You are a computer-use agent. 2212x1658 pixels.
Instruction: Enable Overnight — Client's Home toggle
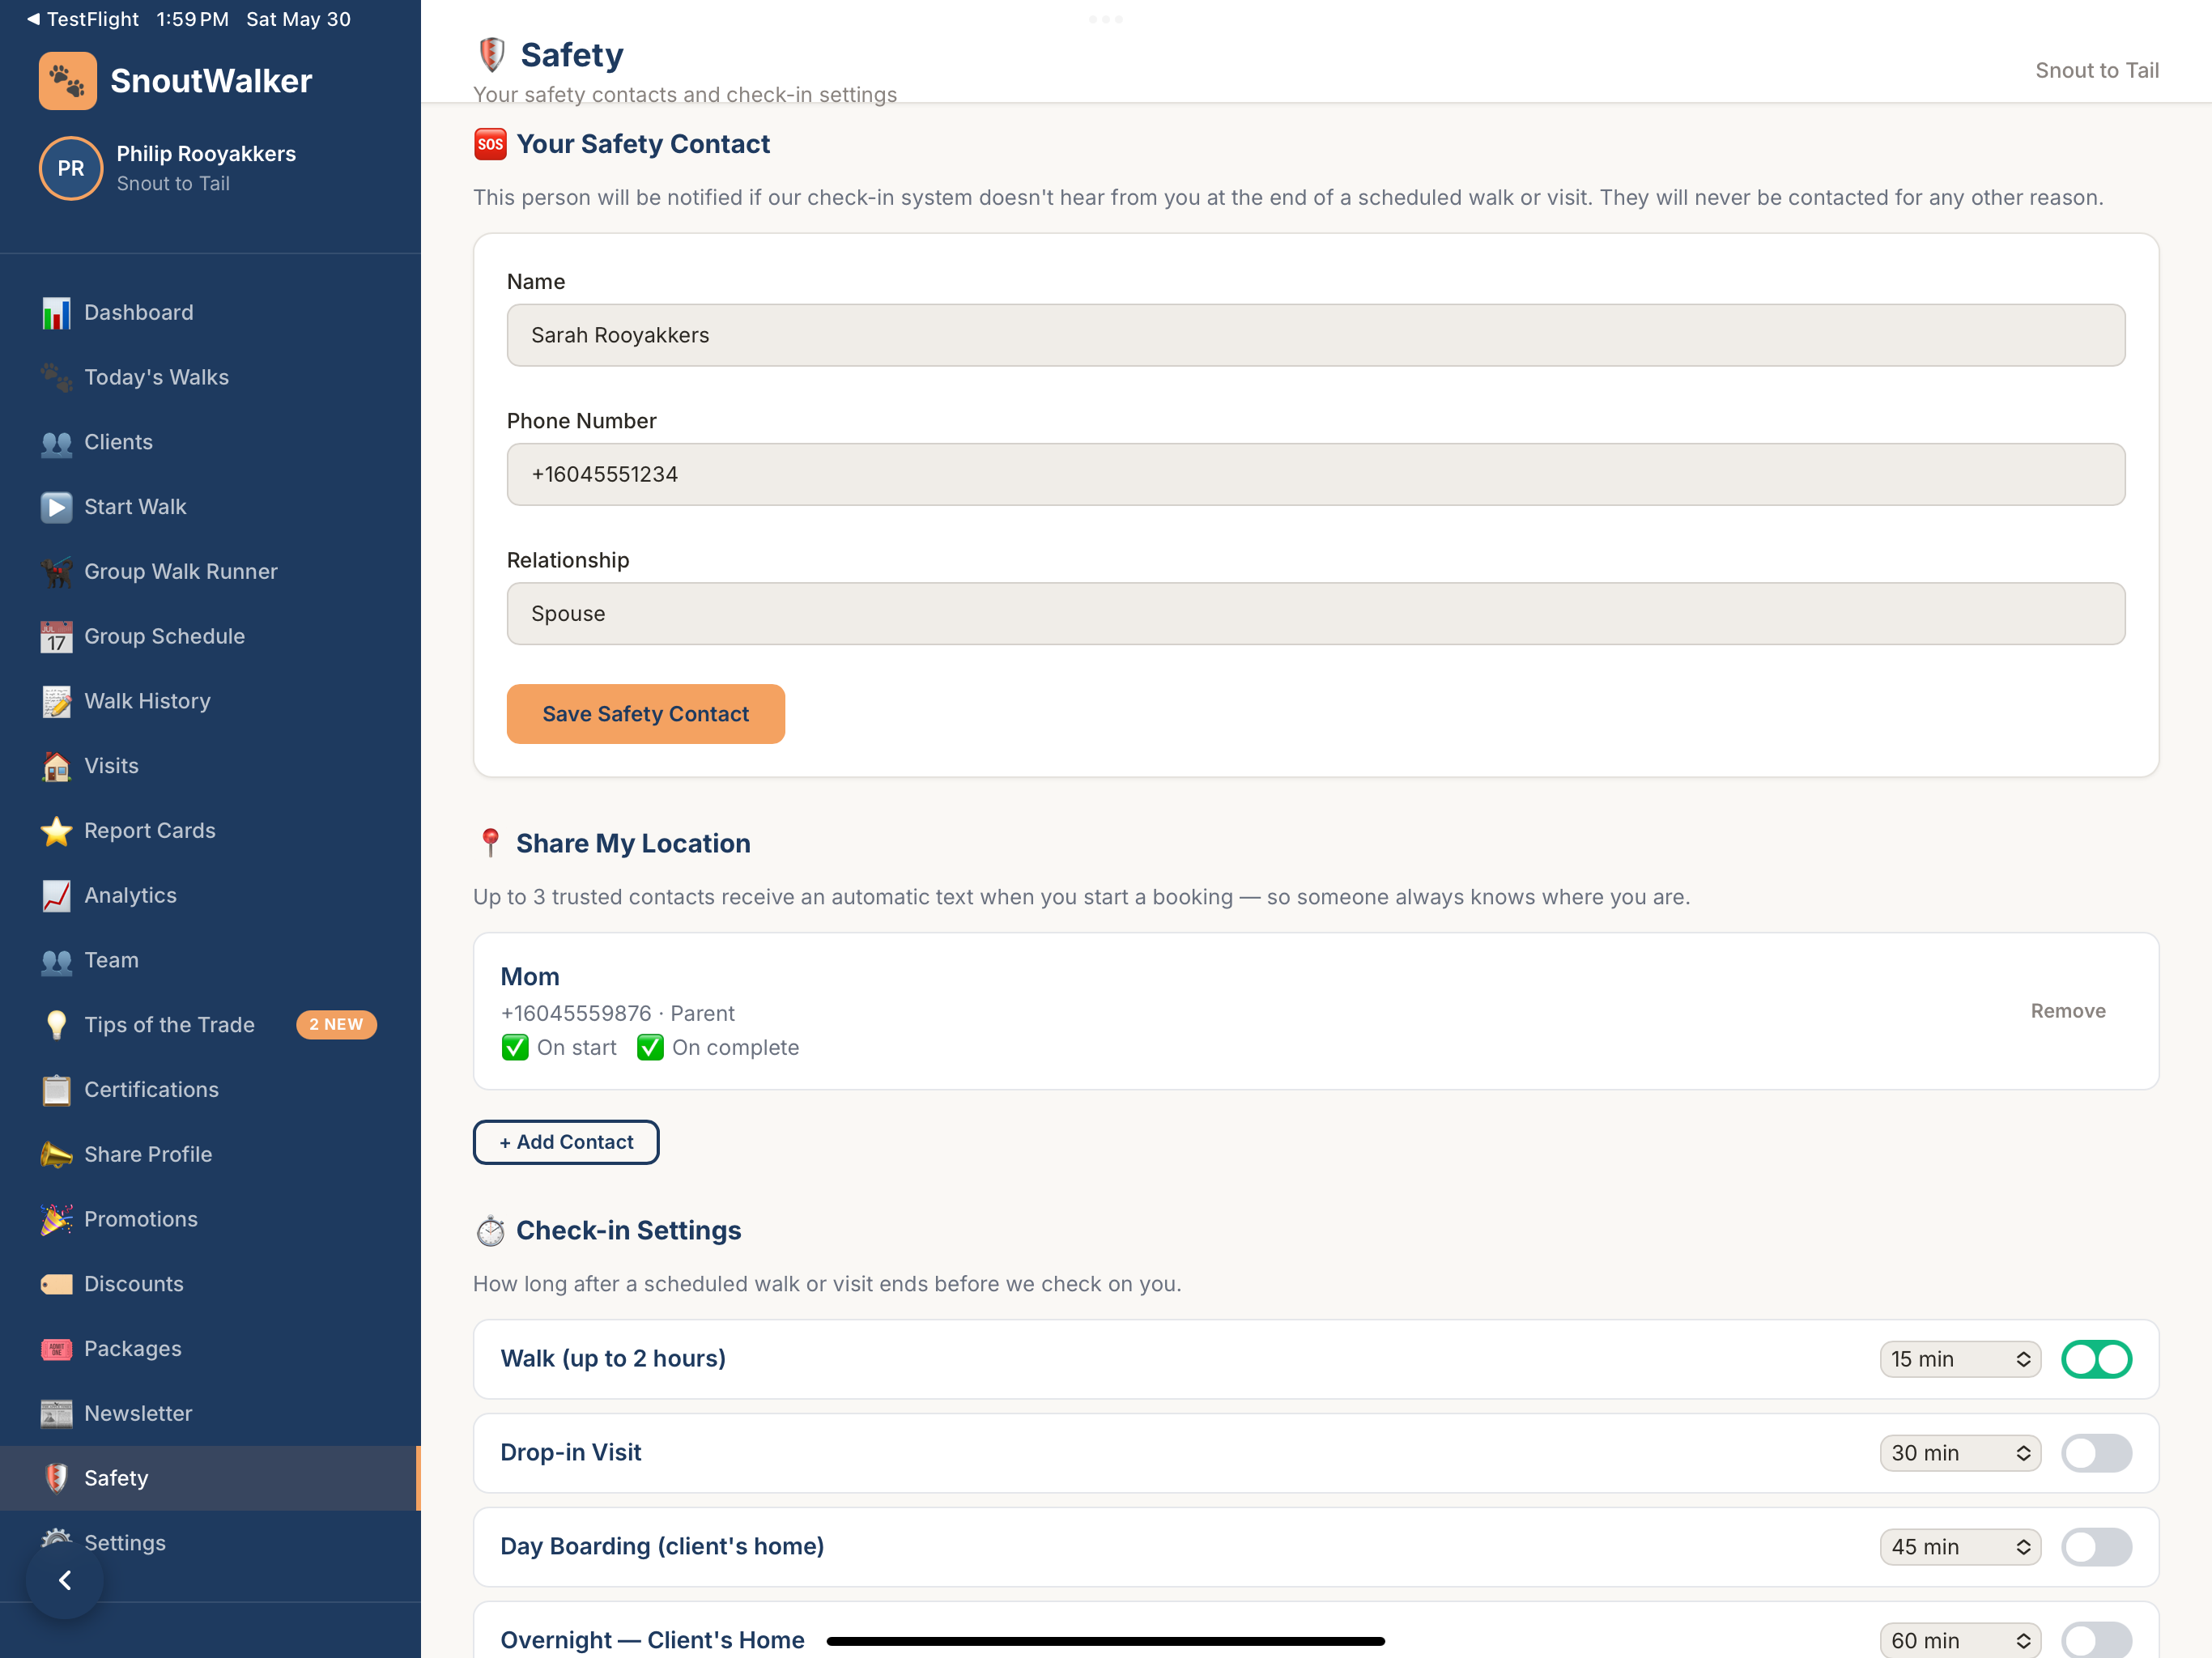coord(2097,1641)
